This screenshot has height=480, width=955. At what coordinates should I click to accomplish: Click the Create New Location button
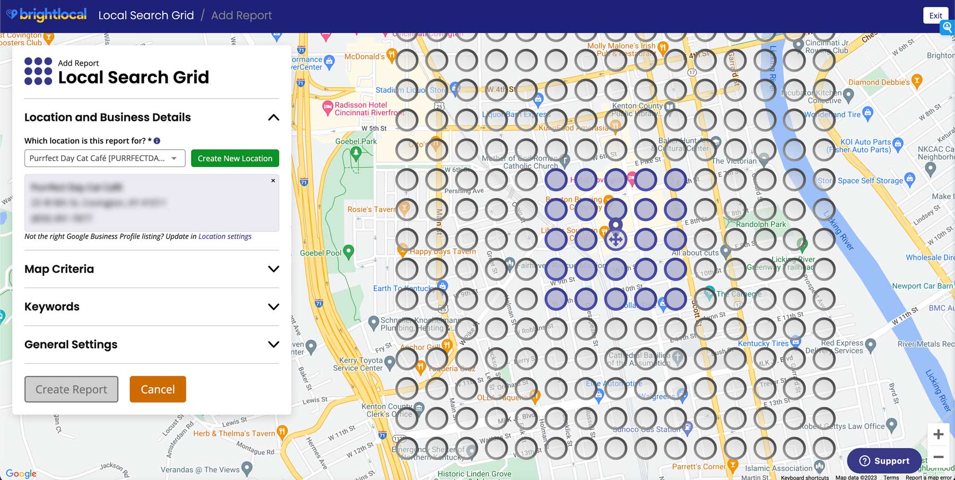[235, 158]
